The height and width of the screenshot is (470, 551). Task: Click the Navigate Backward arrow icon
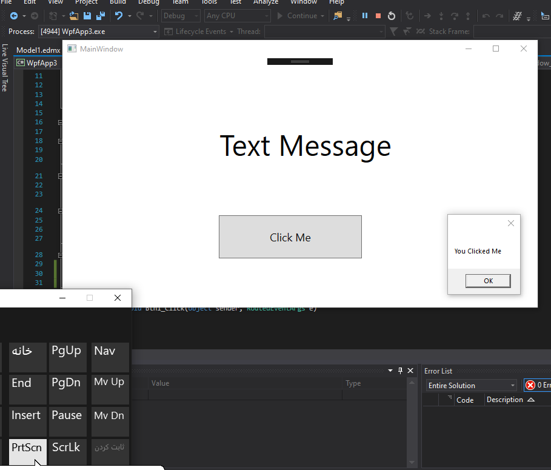coord(14,16)
